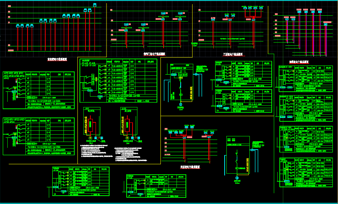
Task: Select the title text under the top-left riser diagram
Action: pos(57,60)
